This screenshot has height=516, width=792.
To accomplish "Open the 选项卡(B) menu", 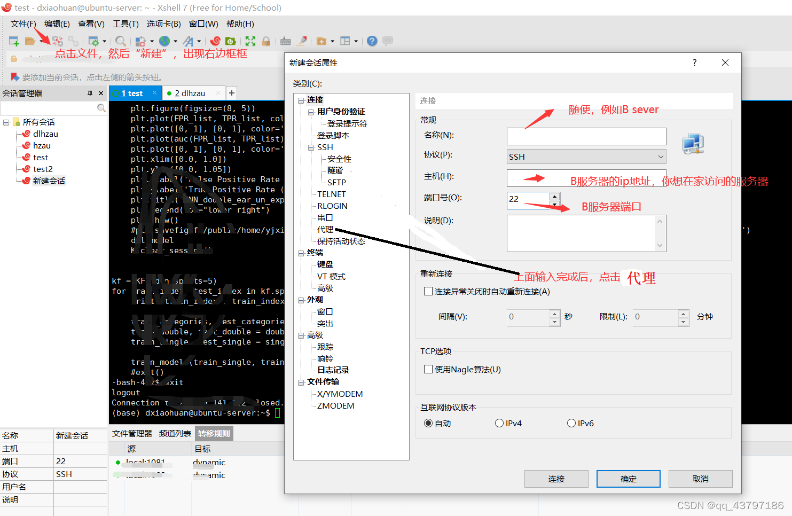I will point(163,24).
